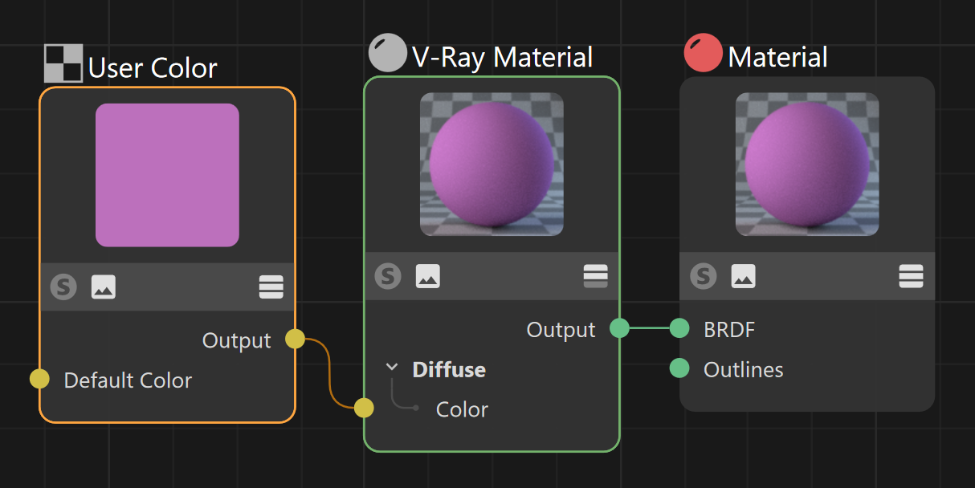Click the Color label under Diffuse

pos(462,409)
